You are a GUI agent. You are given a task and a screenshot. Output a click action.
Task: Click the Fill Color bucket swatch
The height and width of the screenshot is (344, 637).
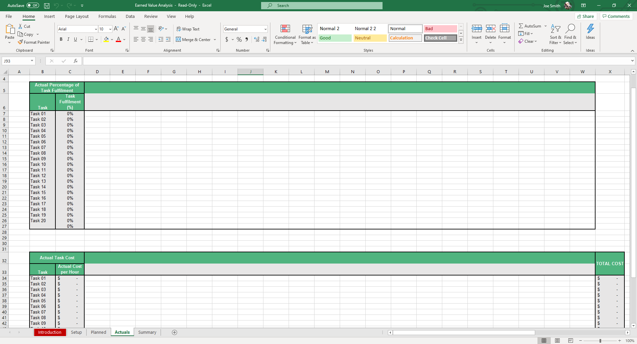106,39
